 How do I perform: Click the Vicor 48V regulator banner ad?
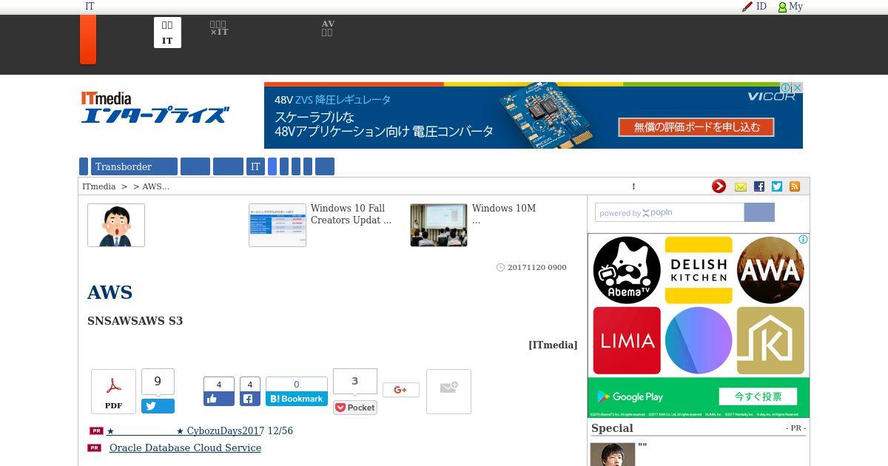tap(534, 115)
